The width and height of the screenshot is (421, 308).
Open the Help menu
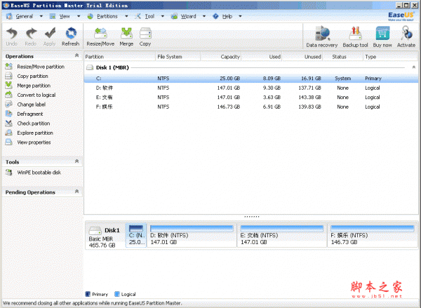pyautogui.click(x=227, y=16)
